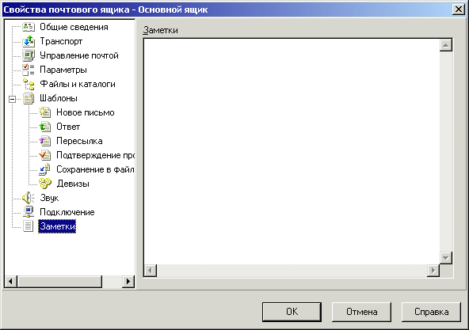Open the Новое письмо template
Image resolution: width=469 pixels, height=330 pixels.
86,112
